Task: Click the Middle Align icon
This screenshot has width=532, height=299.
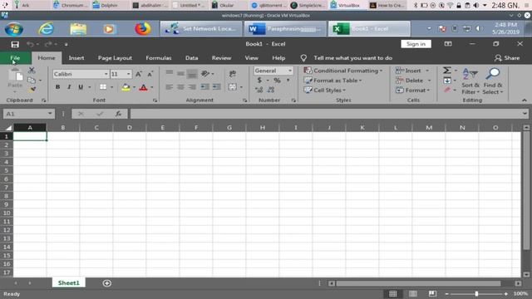Action: pos(181,73)
